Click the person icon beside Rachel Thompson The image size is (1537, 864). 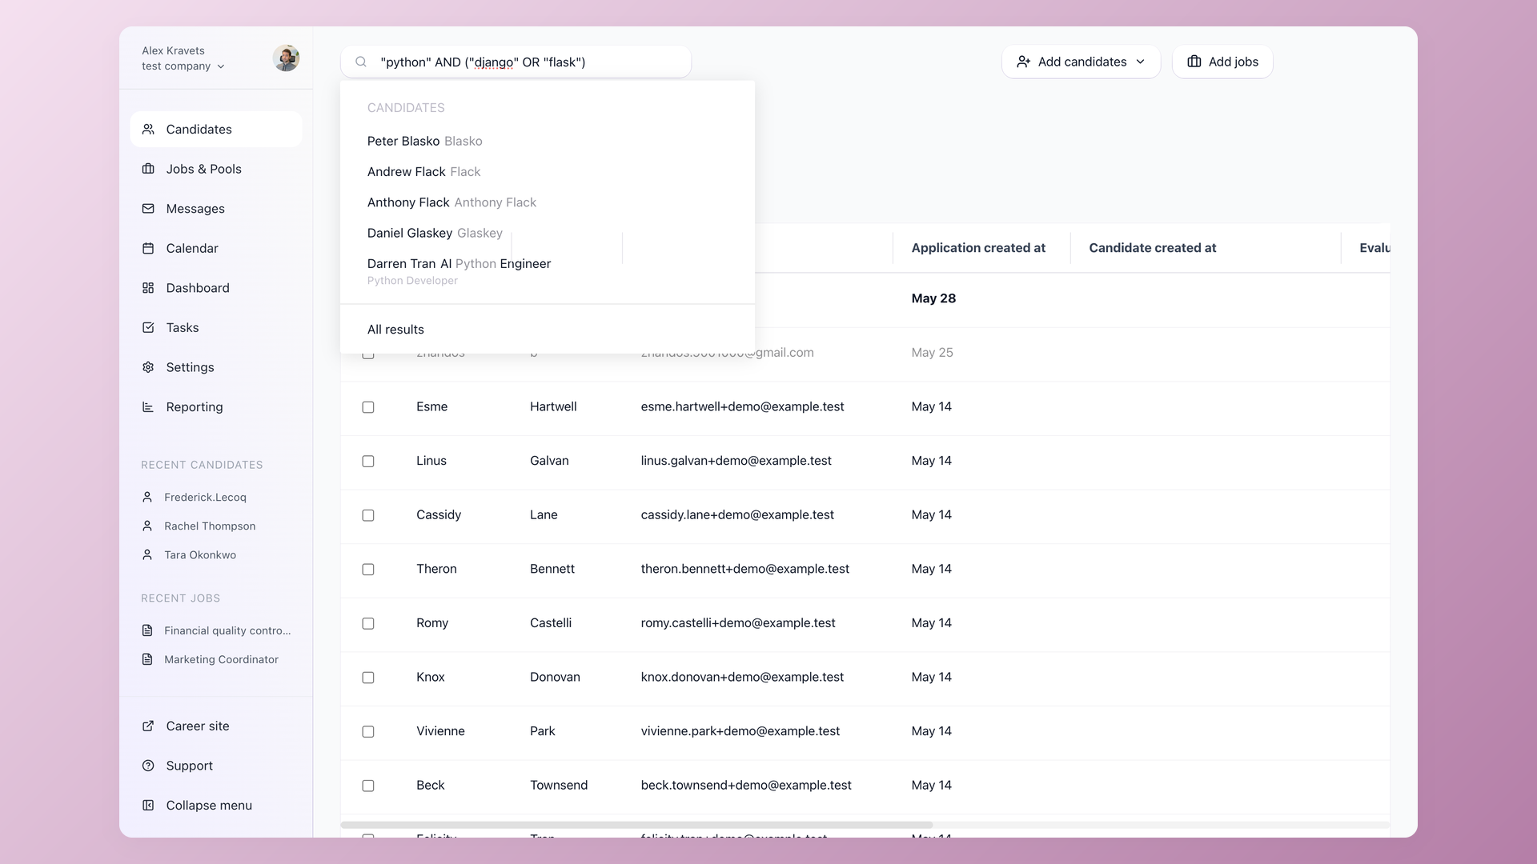point(147,526)
